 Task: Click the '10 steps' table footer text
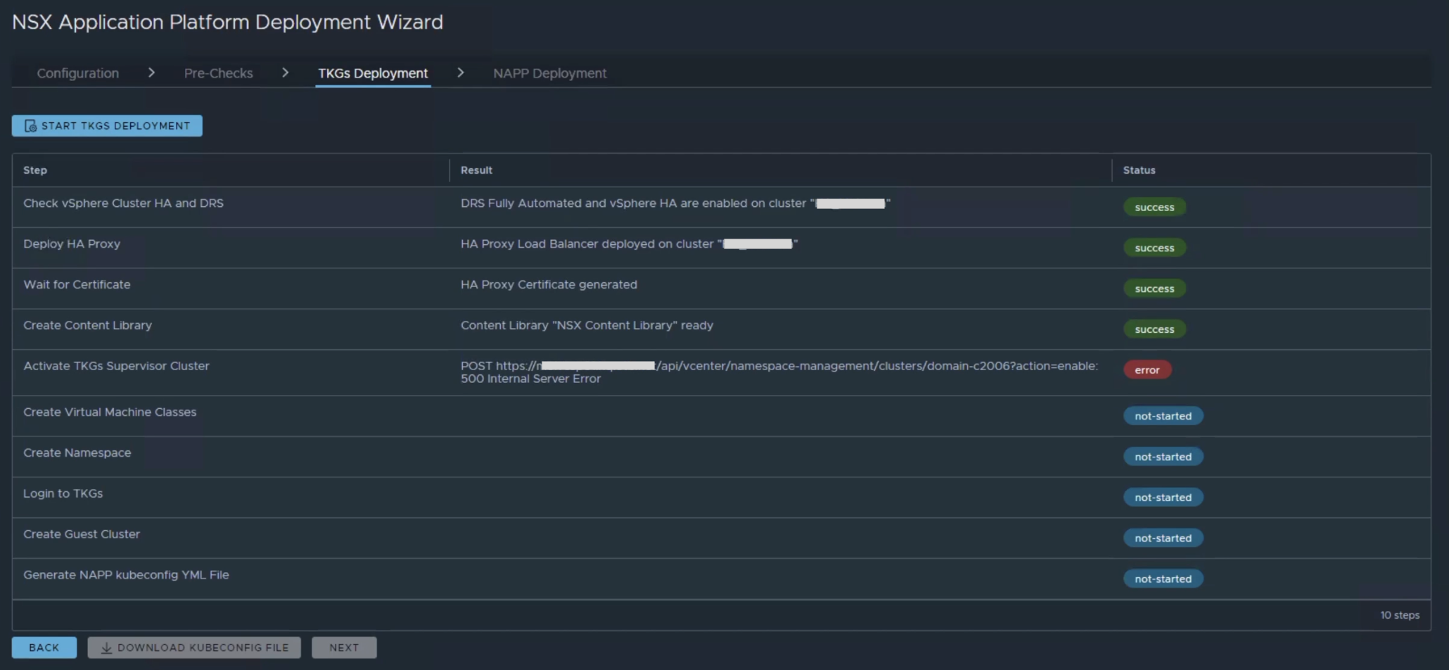point(1399,615)
